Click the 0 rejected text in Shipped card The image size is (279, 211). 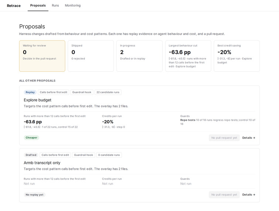click(78, 59)
